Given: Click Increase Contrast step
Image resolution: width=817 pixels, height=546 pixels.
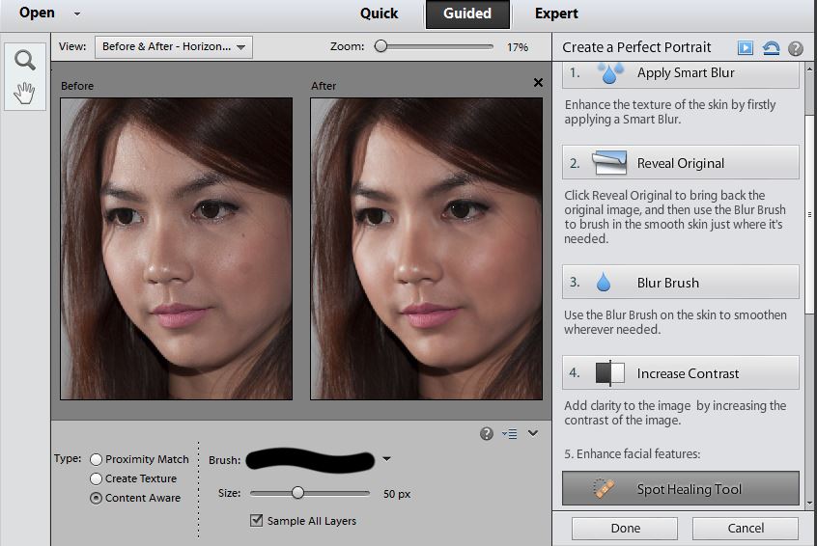Looking at the screenshot, I should pos(681,372).
